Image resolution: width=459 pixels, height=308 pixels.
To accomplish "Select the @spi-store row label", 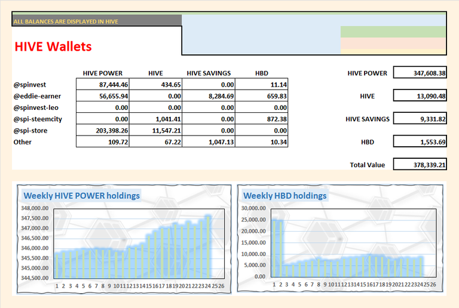I will pos(30,131).
